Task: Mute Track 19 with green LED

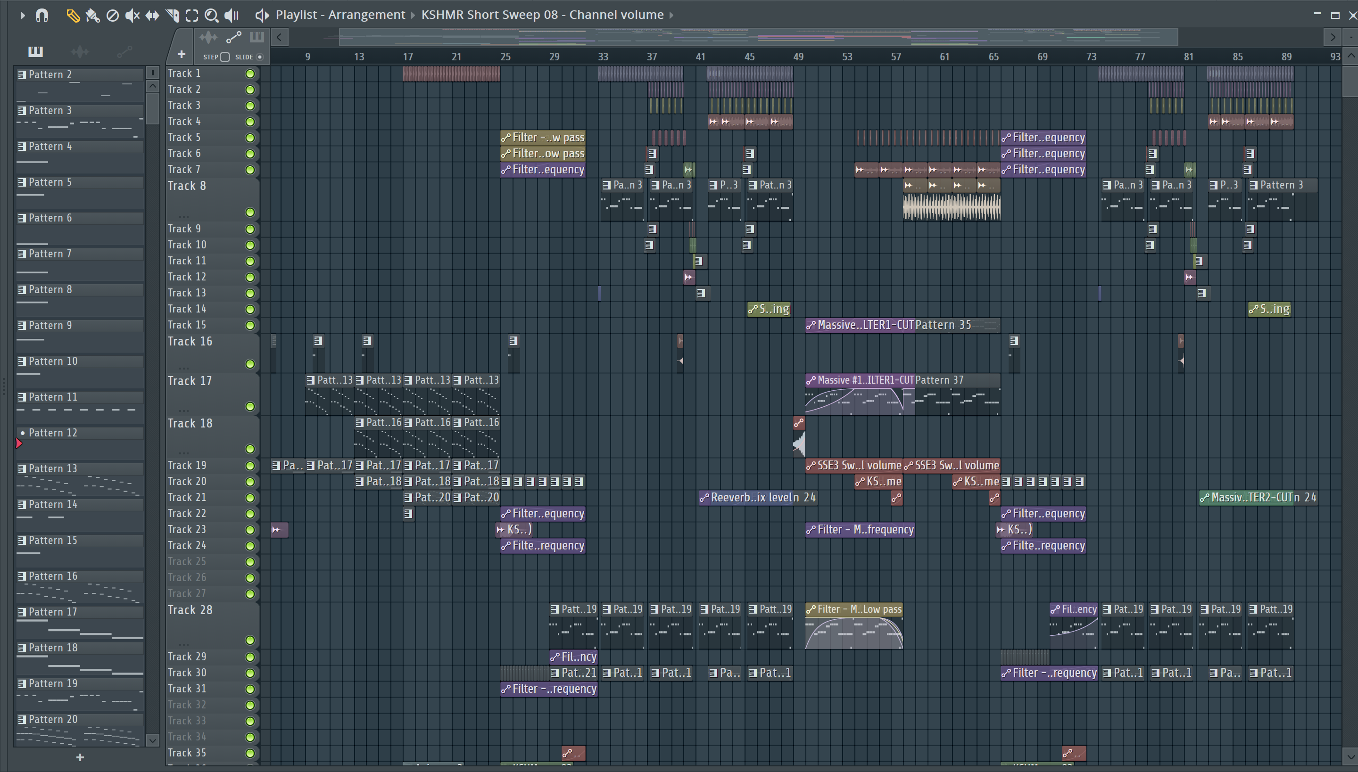Action: 250,466
